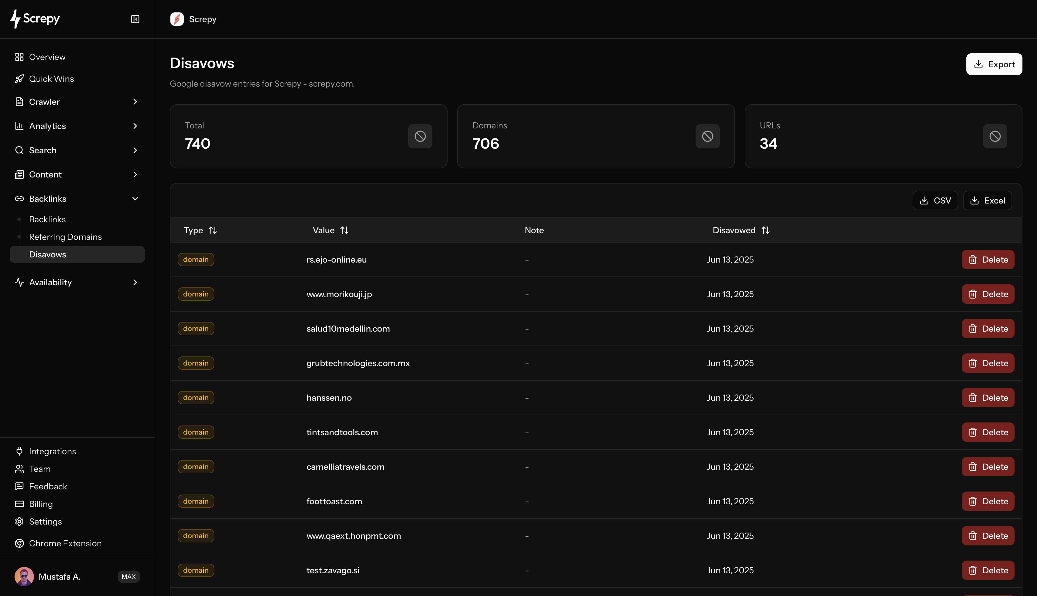Viewport: 1037px width, 596px height.
Task: Open Quick Wins rocket icon
Action: coord(19,79)
